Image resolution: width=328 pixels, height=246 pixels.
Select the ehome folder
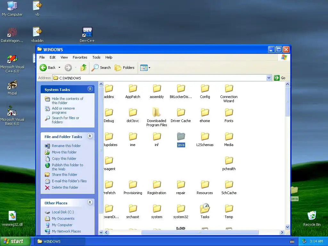click(205, 115)
